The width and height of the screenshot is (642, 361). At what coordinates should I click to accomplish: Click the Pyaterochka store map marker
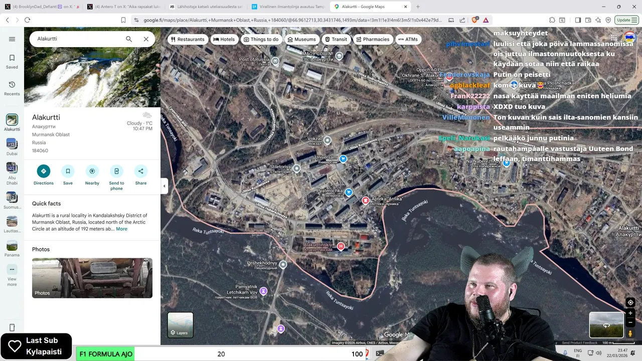click(x=349, y=192)
